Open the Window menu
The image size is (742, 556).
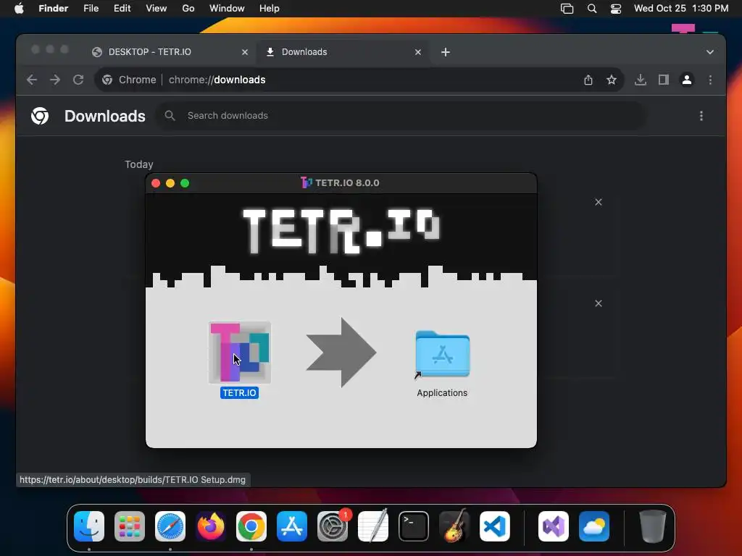pos(227,9)
